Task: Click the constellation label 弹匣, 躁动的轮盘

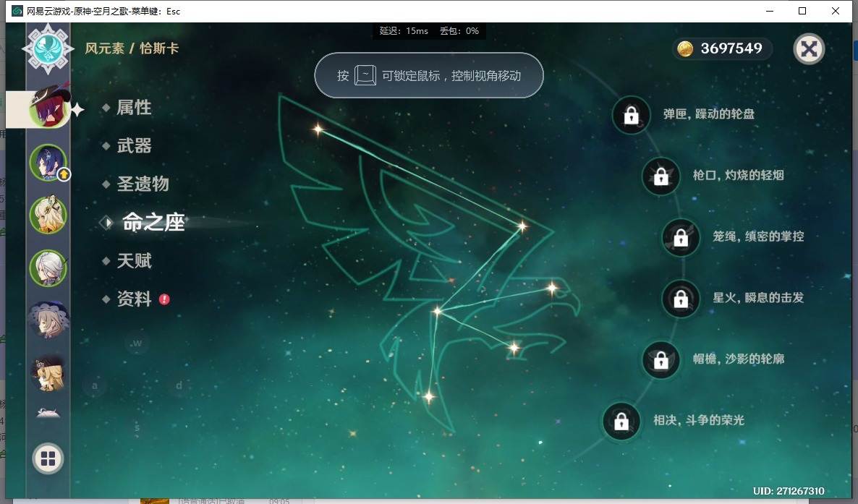Action: coord(709,114)
